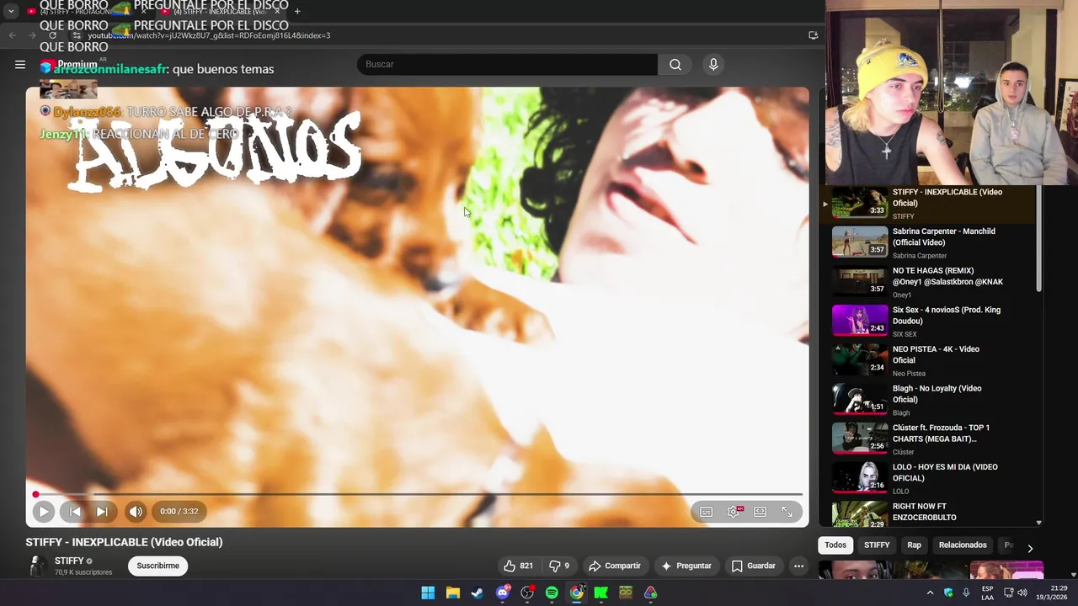Open Windows Security tray icon
1078x606 pixels.
(x=948, y=593)
